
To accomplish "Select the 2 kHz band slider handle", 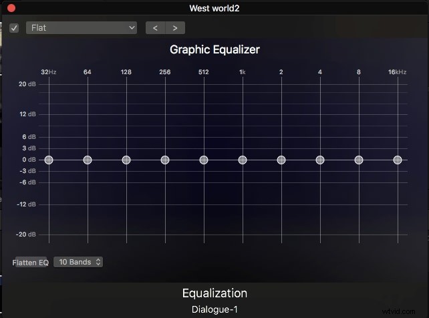I will (x=281, y=160).
